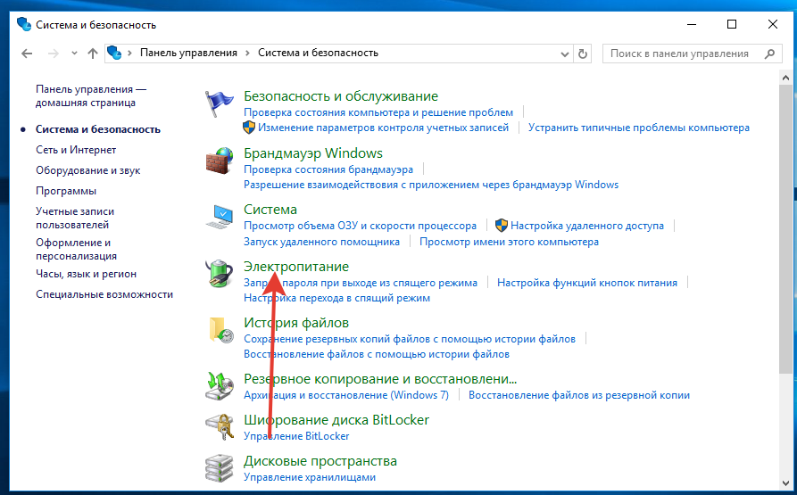
Task: Click the computer monitor System icon
Action: pos(219,218)
